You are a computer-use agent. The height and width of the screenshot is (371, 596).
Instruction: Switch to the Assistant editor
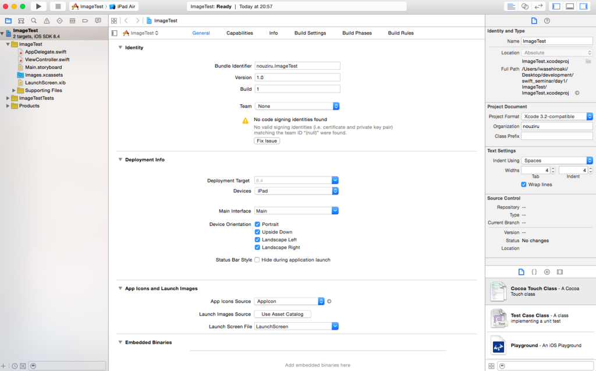coord(525,6)
